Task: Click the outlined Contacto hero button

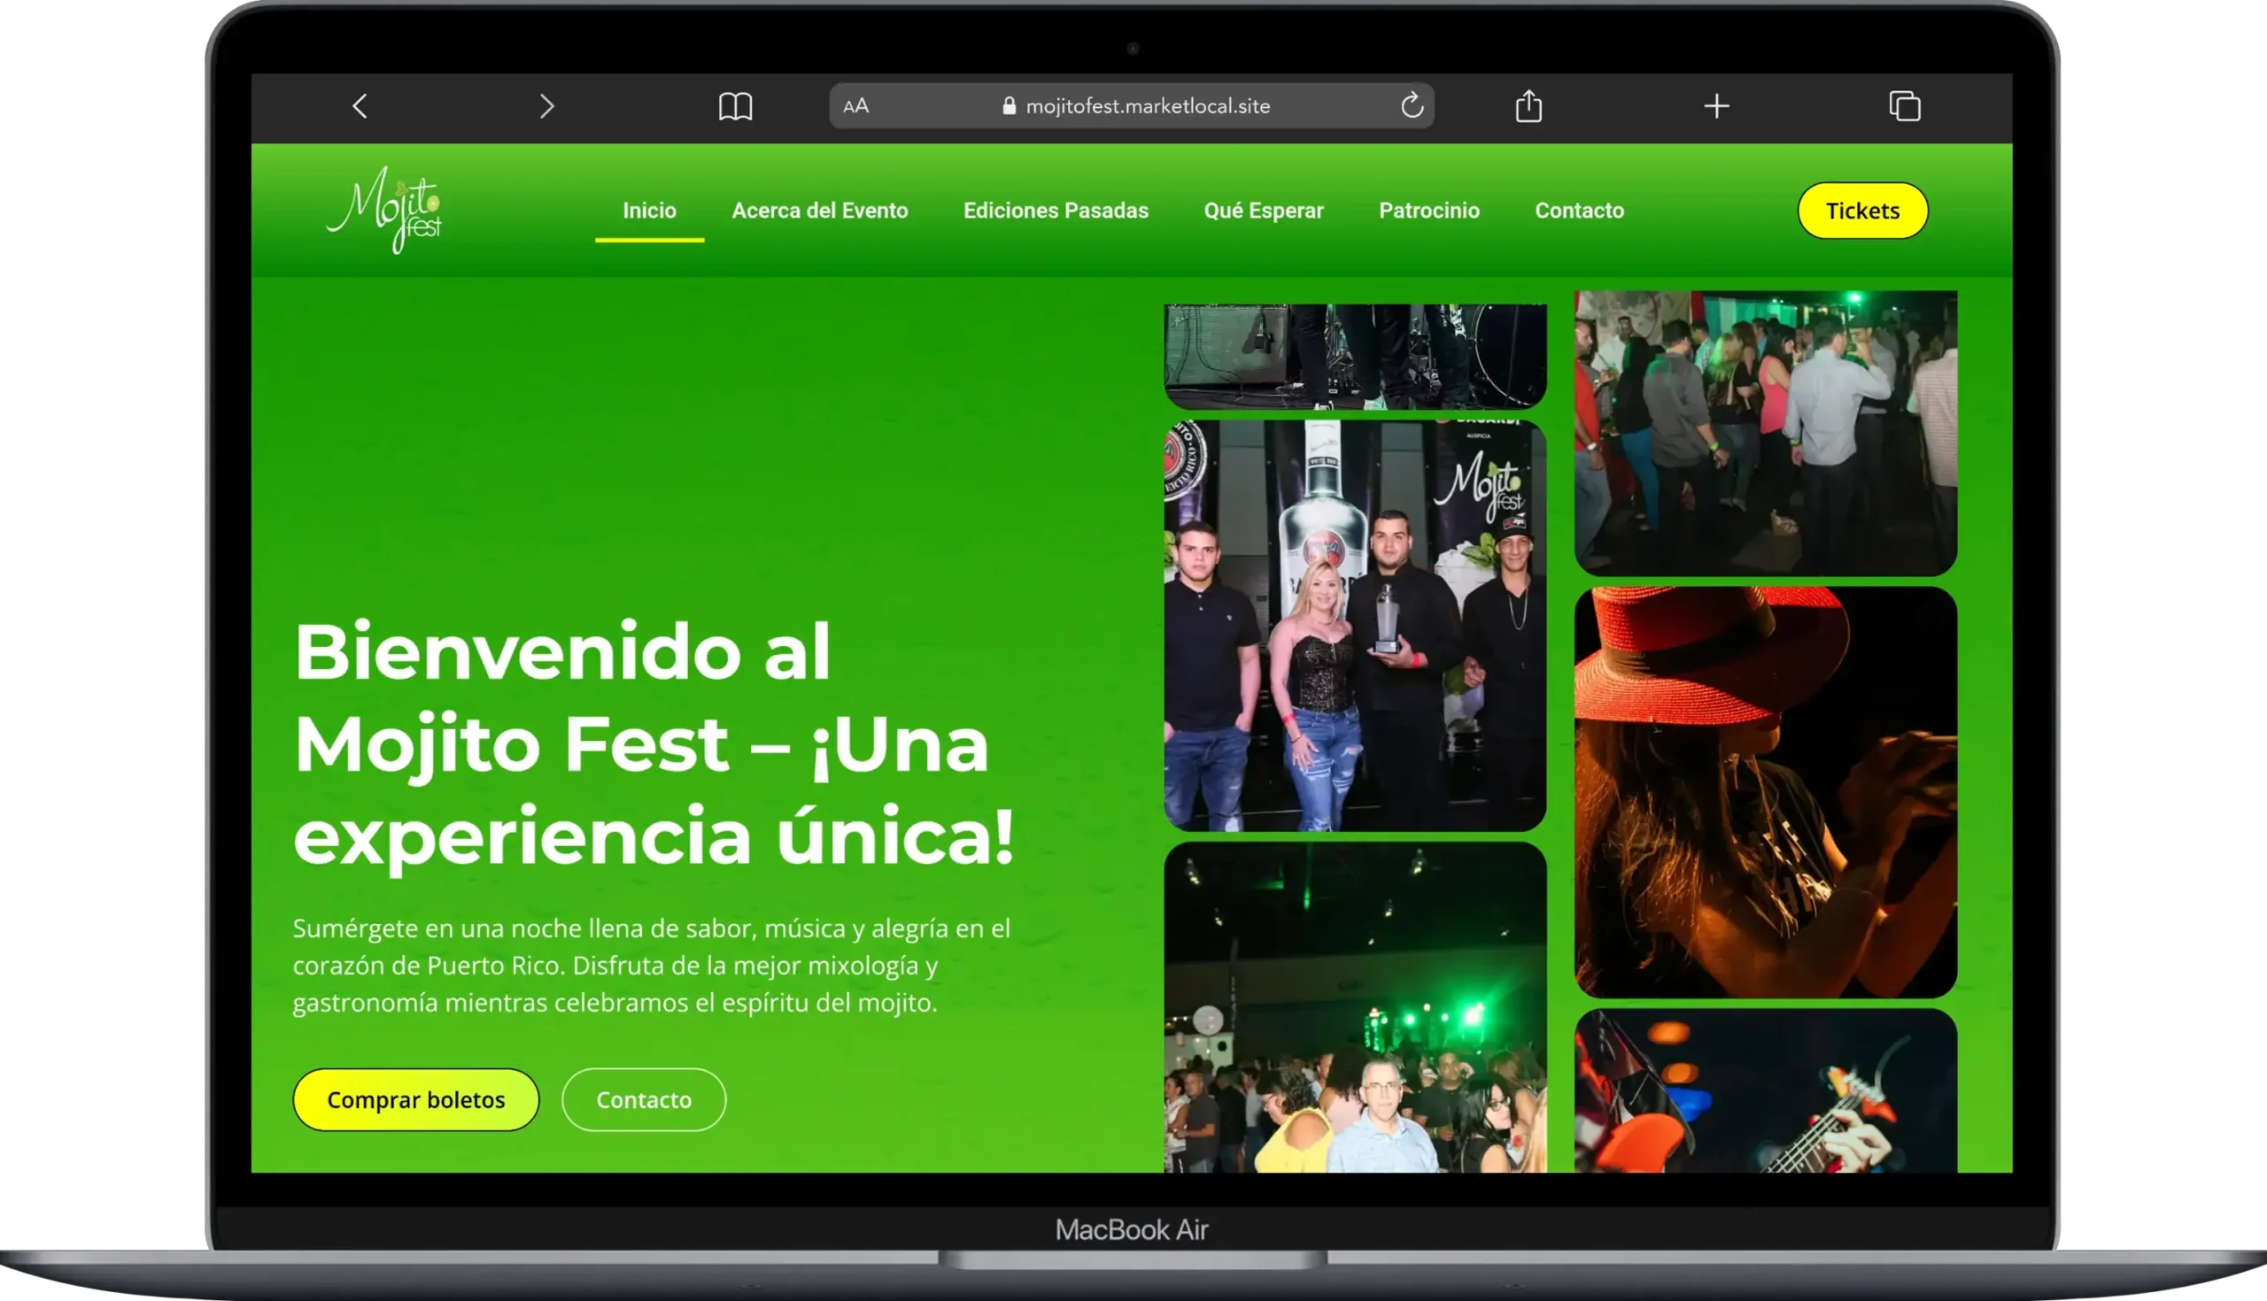Action: pos(644,1099)
